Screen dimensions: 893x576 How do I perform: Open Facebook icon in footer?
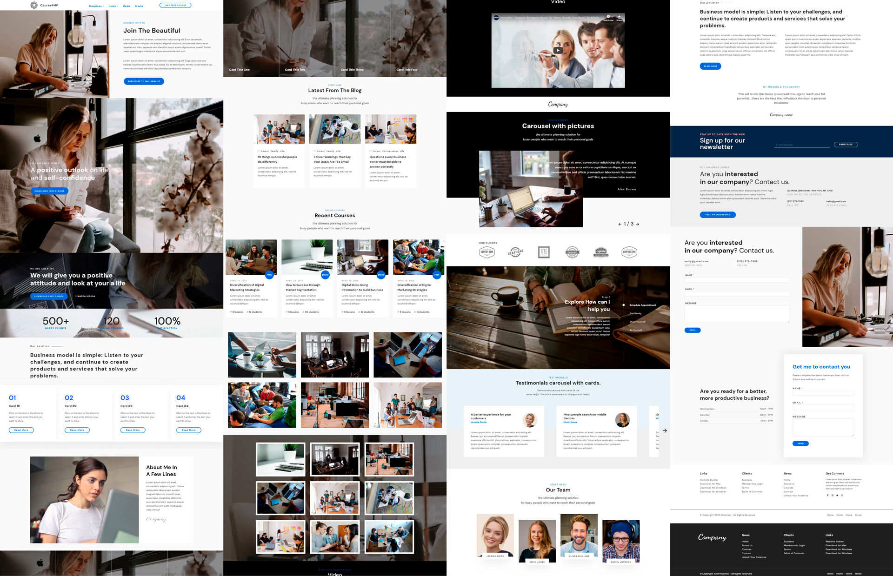[828, 495]
